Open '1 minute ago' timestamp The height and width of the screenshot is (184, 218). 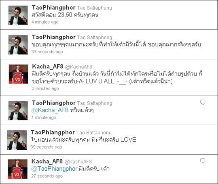44,117
